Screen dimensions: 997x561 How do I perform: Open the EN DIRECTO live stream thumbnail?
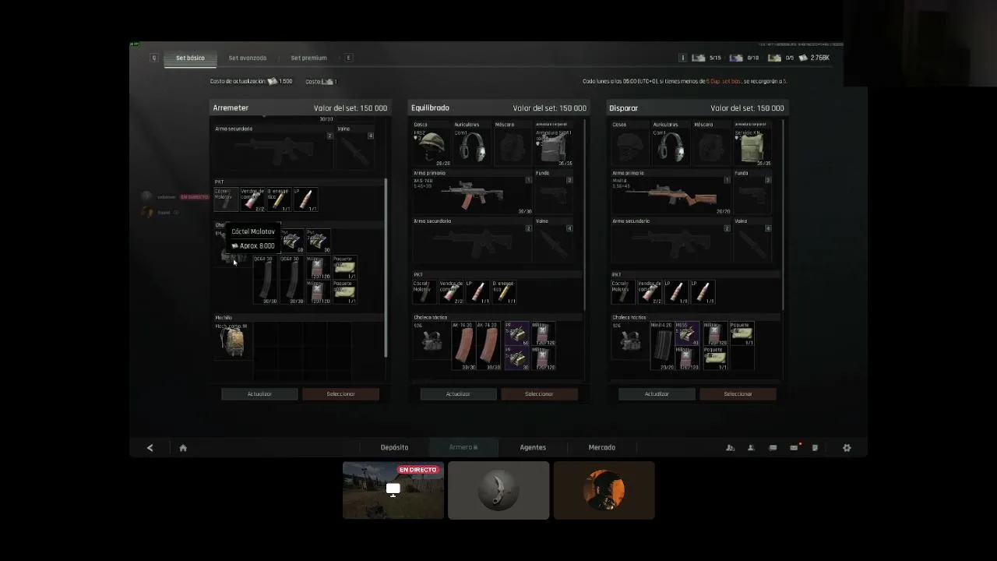(393, 490)
